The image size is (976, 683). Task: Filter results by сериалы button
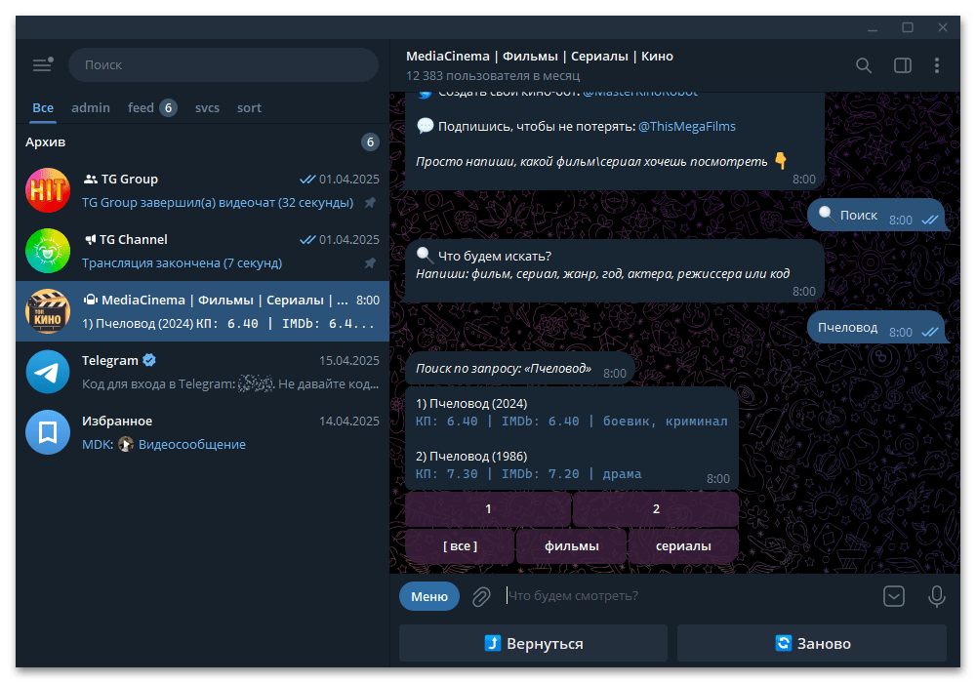[x=683, y=546]
